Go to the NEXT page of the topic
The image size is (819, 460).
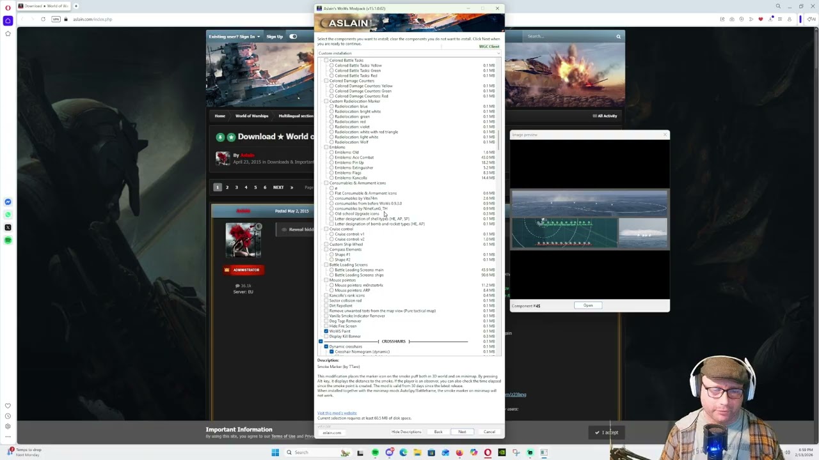[278, 187]
